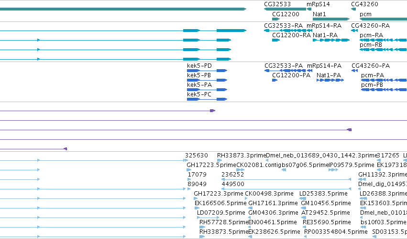This screenshot has height=239, width=407.
Task: Open transcript label pcm-RA
Action: click(372, 35)
